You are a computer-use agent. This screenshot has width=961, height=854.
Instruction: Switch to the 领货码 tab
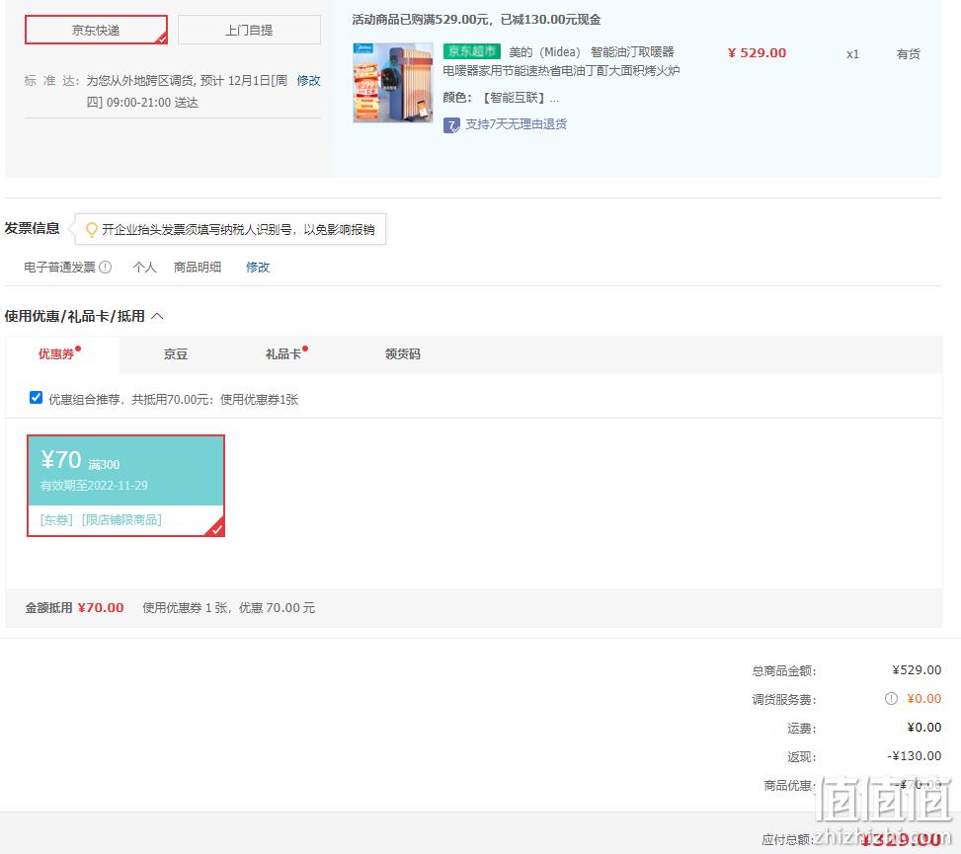coord(403,354)
